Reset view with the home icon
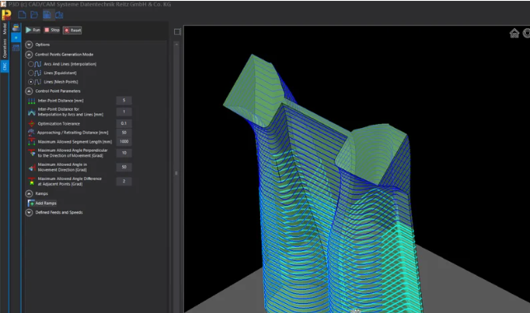The width and height of the screenshot is (530, 313). (514, 33)
